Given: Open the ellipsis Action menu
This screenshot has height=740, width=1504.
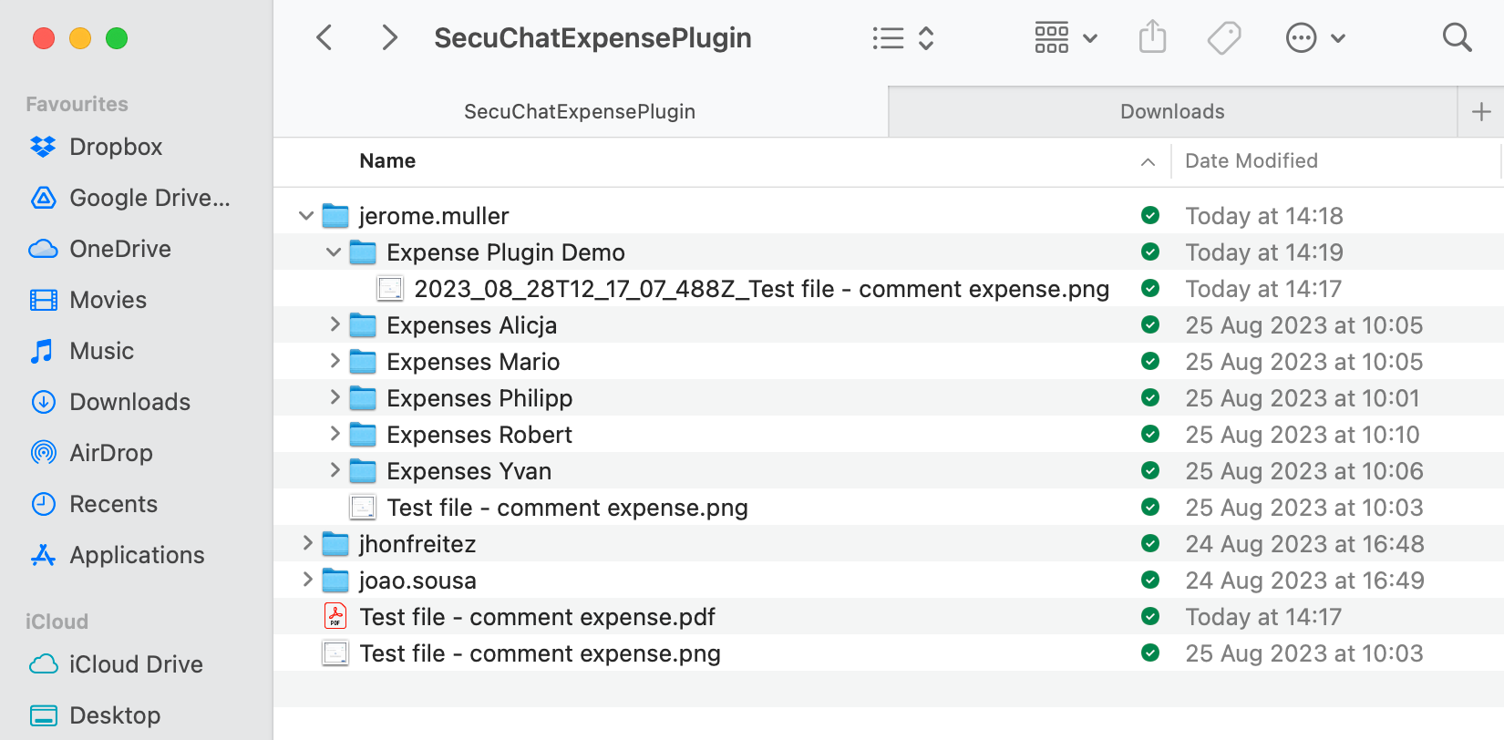Looking at the screenshot, I should point(1315,38).
